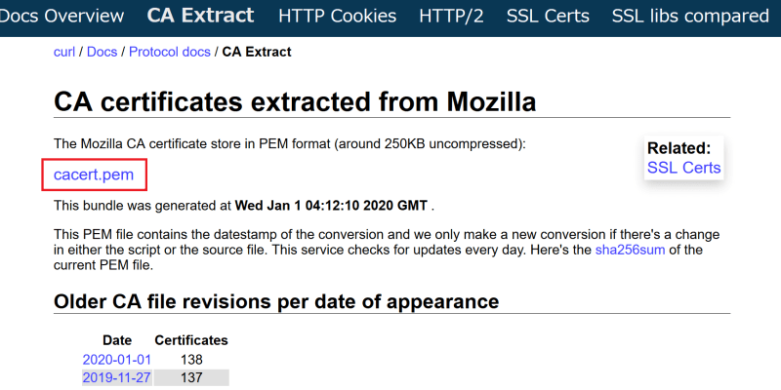Open Protocol docs breadcrumb link
Viewport: 781px width, 390px height.
pyautogui.click(x=170, y=52)
